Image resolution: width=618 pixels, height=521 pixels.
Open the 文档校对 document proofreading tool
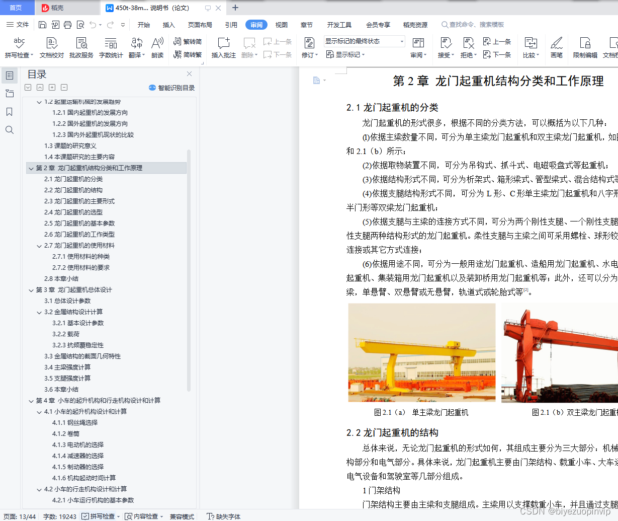click(x=52, y=48)
